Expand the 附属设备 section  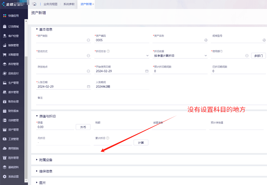click(x=37, y=160)
